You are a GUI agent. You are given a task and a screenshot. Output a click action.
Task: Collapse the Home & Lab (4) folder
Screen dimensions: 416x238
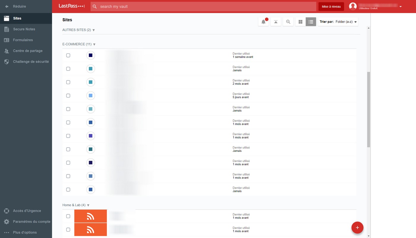point(76,205)
